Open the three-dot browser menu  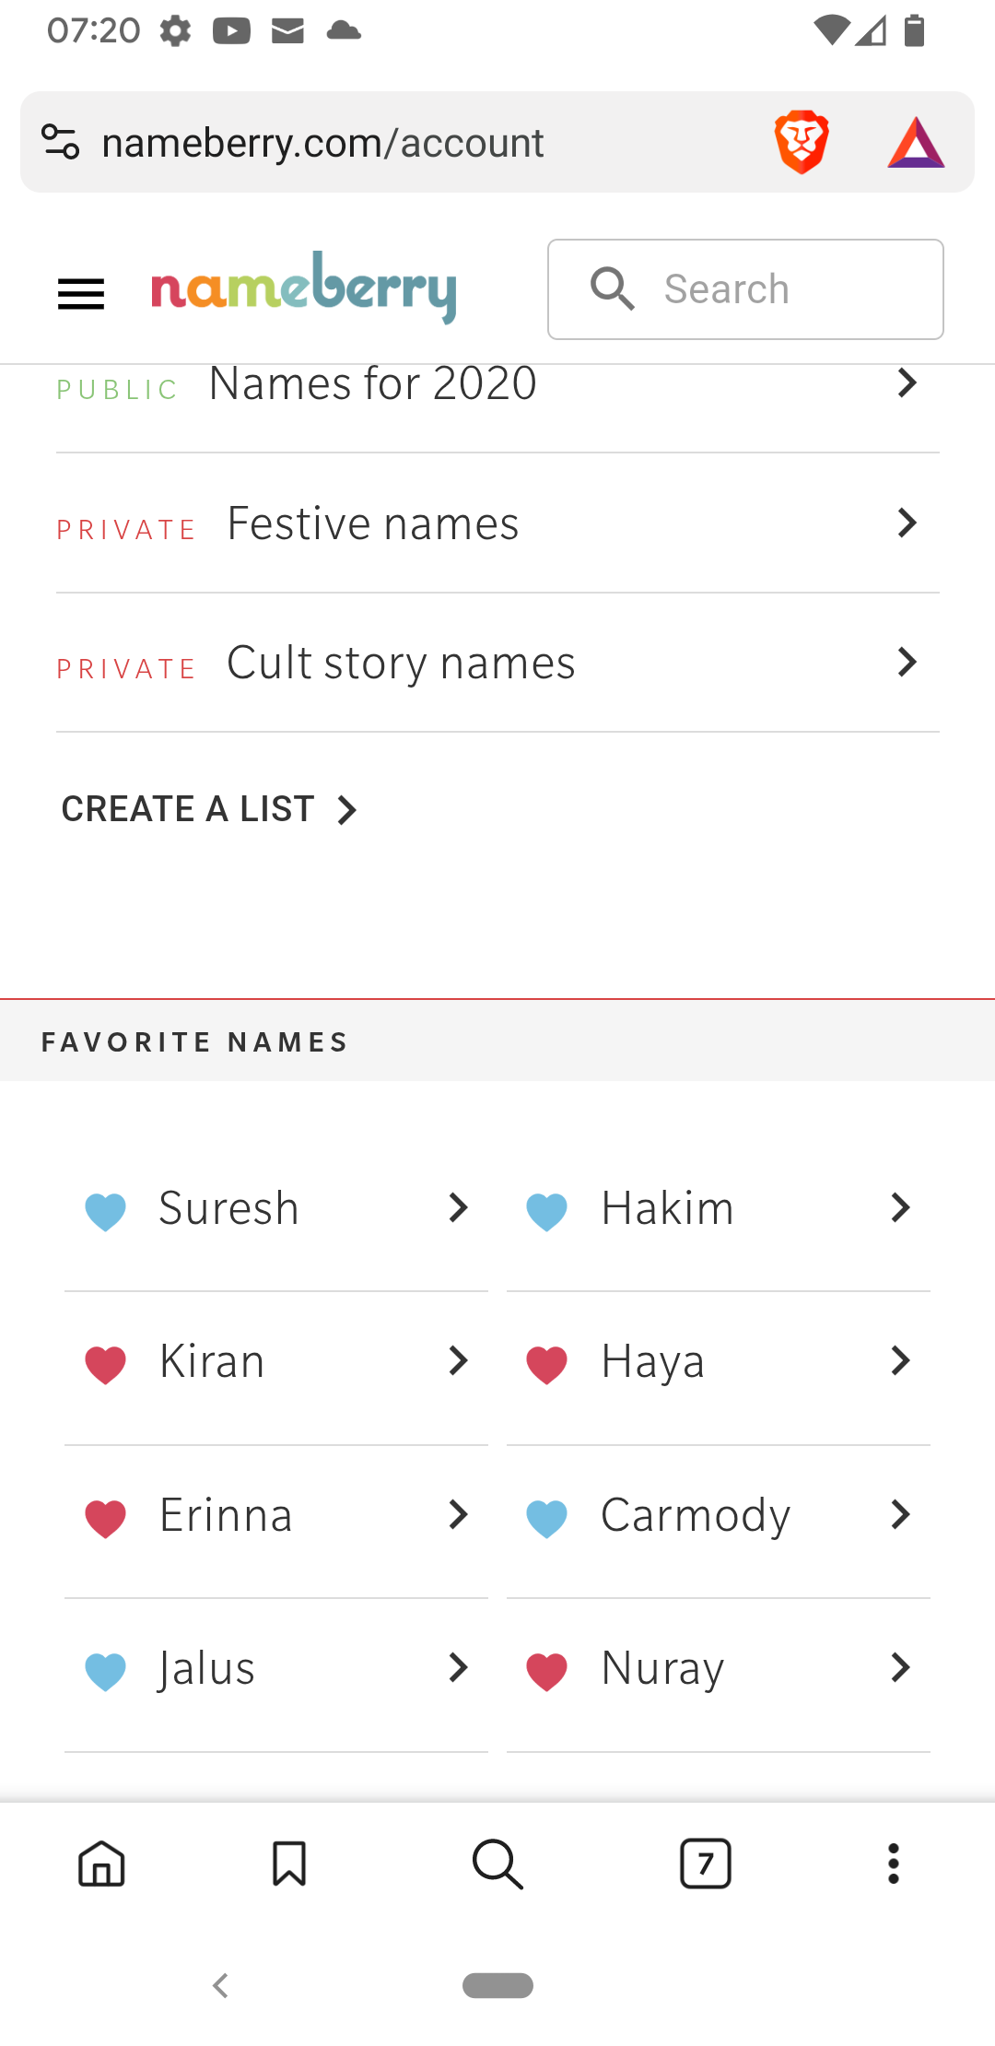tap(893, 1864)
